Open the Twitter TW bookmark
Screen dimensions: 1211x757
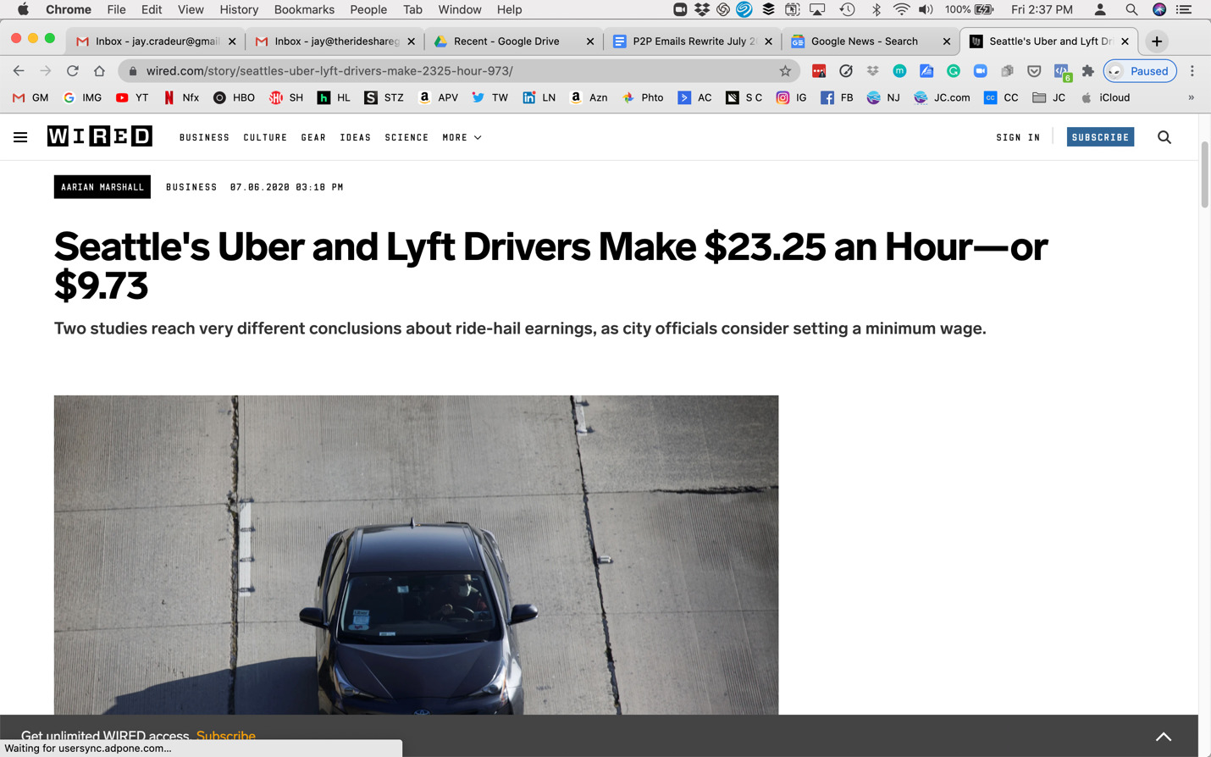coord(490,97)
